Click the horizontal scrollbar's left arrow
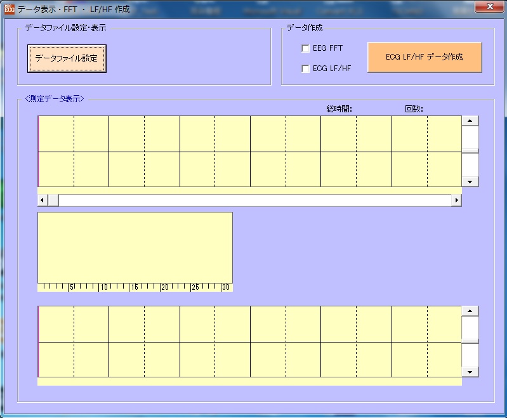 tap(43, 200)
